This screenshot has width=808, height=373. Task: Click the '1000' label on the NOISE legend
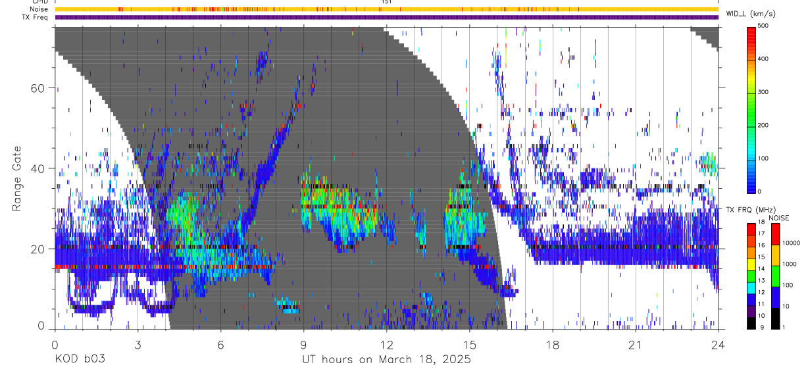click(789, 264)
